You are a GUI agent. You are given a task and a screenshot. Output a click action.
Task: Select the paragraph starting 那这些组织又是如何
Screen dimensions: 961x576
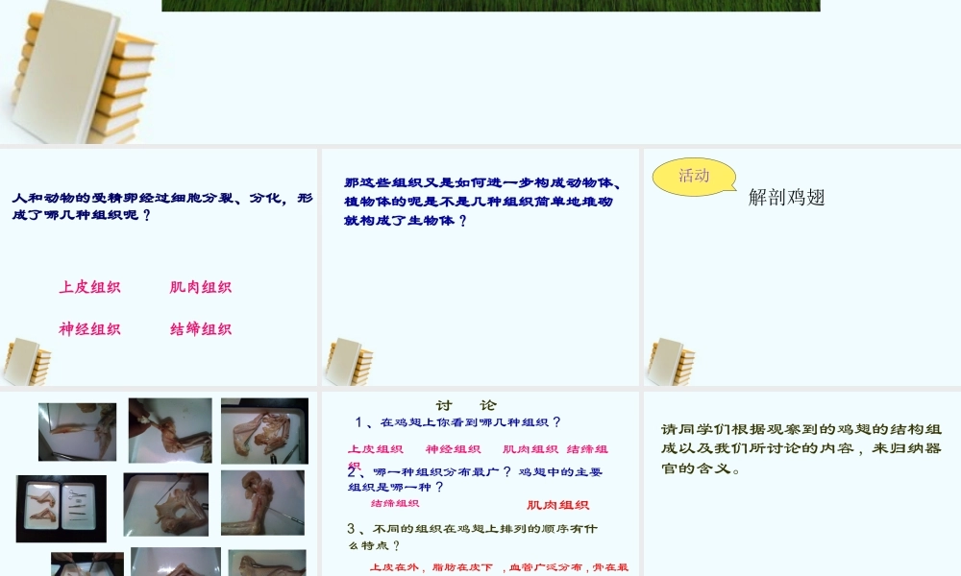tap(483, 202)
